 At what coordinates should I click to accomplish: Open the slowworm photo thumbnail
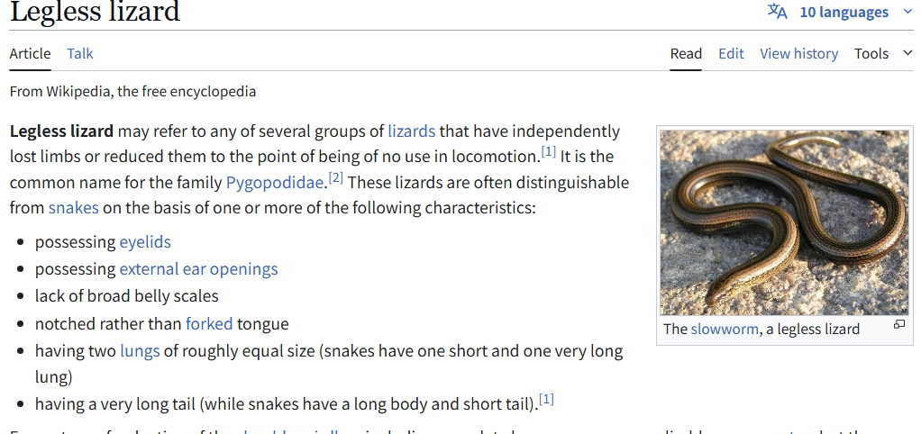[x=784, y=223]
